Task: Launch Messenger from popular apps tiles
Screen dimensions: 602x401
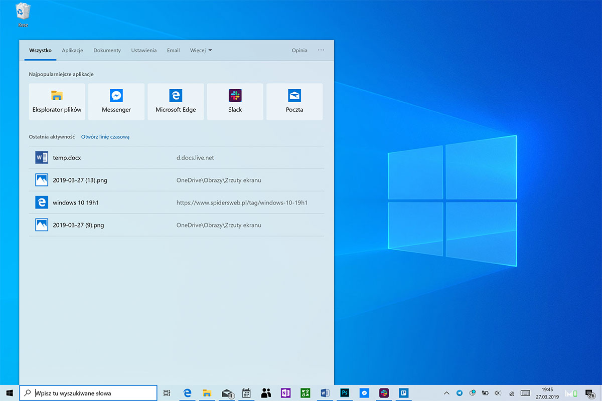Action: [x=116, y=102]
